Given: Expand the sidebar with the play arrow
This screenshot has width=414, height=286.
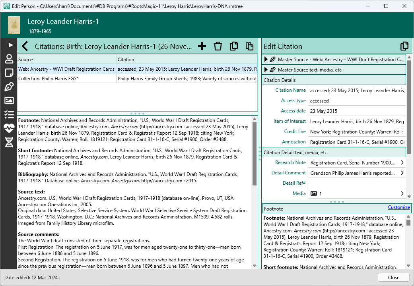Looking at the screenshot, I should click(x=11, y=45).
